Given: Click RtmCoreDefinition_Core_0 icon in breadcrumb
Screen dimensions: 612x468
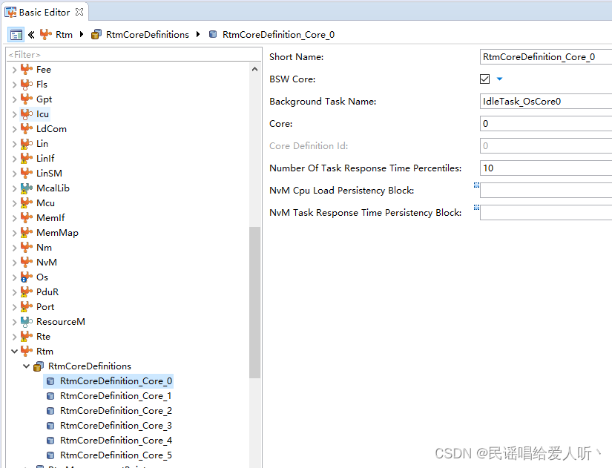Looking at the screenshot, I should (x=213, y=34).
